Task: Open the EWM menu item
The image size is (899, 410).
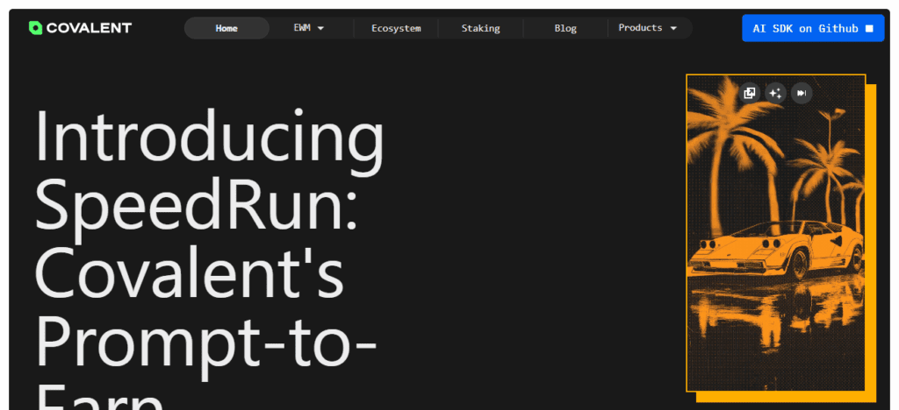Action: 301,28
